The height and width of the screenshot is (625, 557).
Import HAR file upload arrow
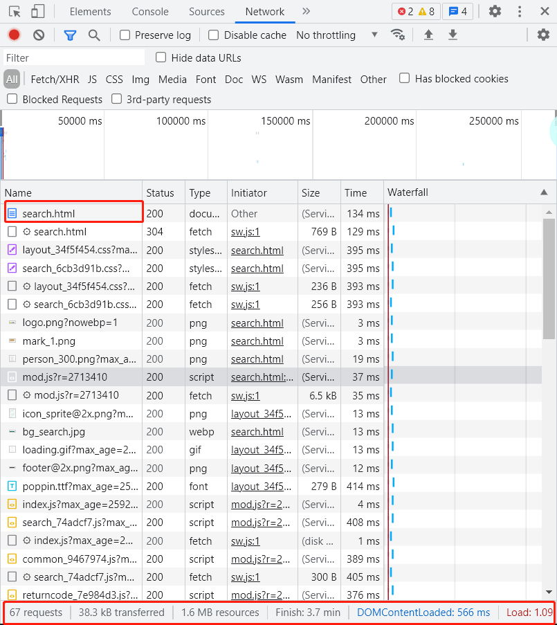coord(428,35)
